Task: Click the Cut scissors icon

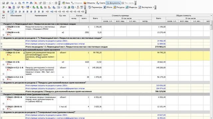Action: point(16,3)
